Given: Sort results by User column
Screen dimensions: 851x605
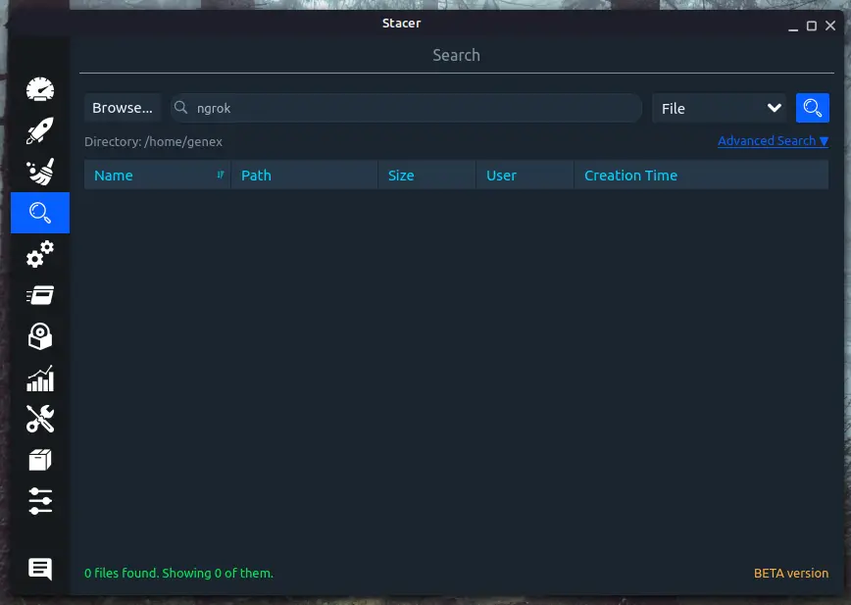Looking at the screenshot, I should tap(525, 176).
